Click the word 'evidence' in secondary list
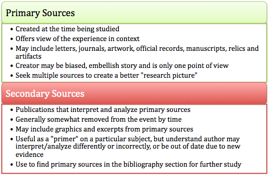Screen dimensions: 269x176 (29, 154)
